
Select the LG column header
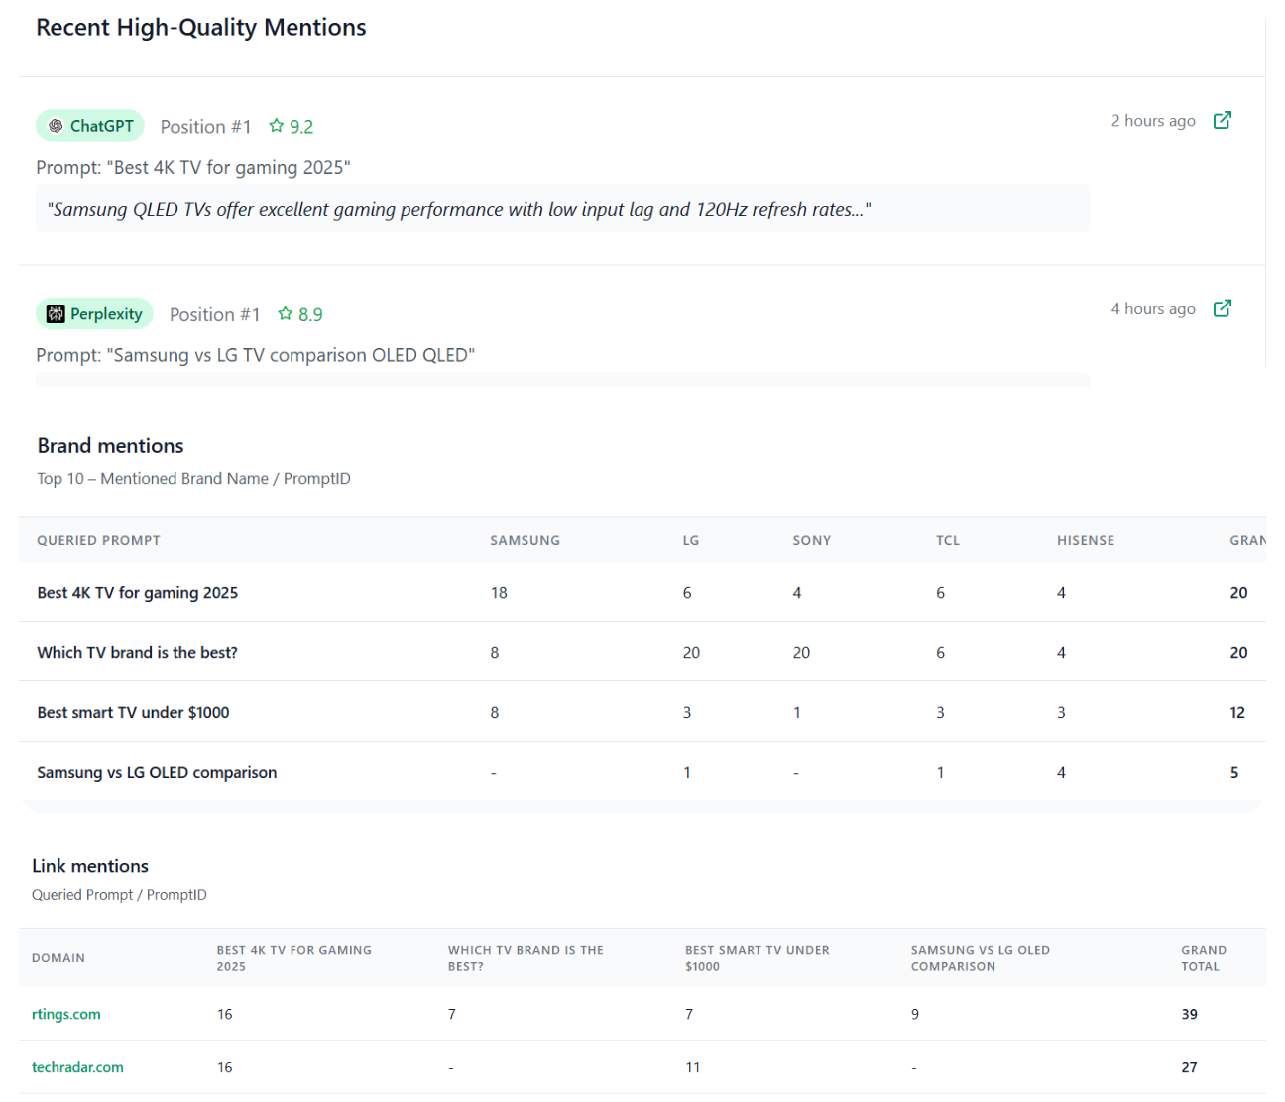click(691, 540)
